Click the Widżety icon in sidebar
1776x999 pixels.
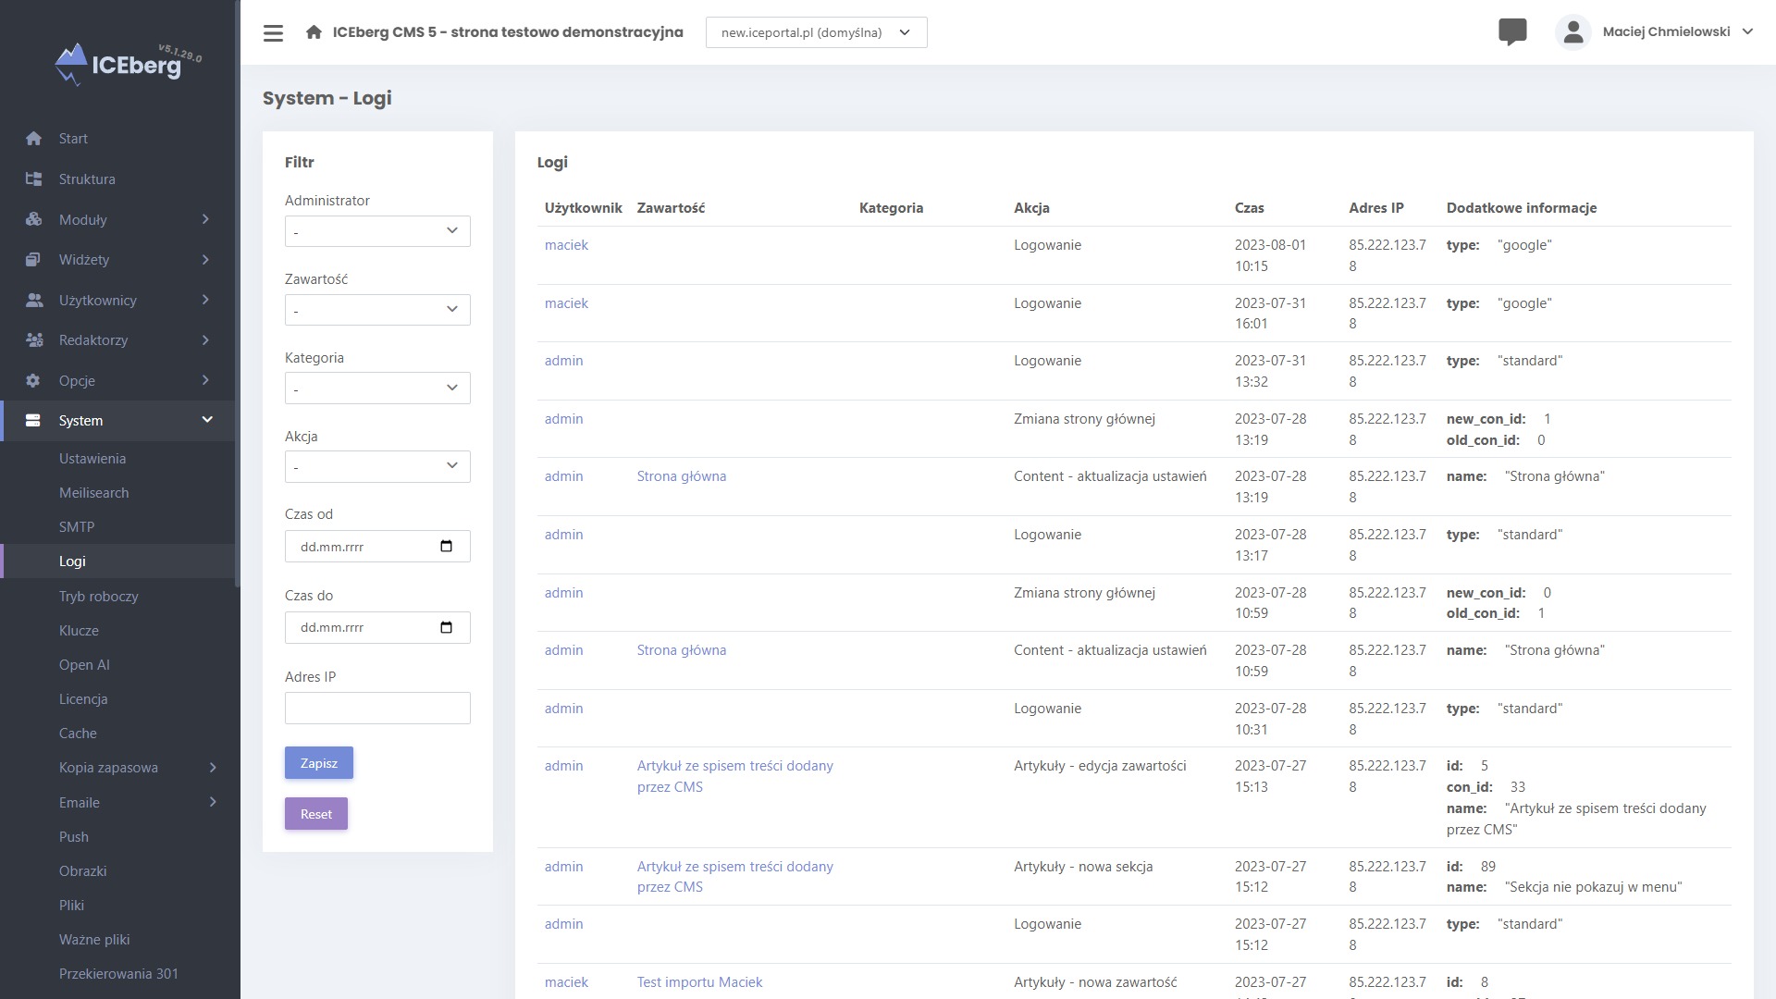34,260
